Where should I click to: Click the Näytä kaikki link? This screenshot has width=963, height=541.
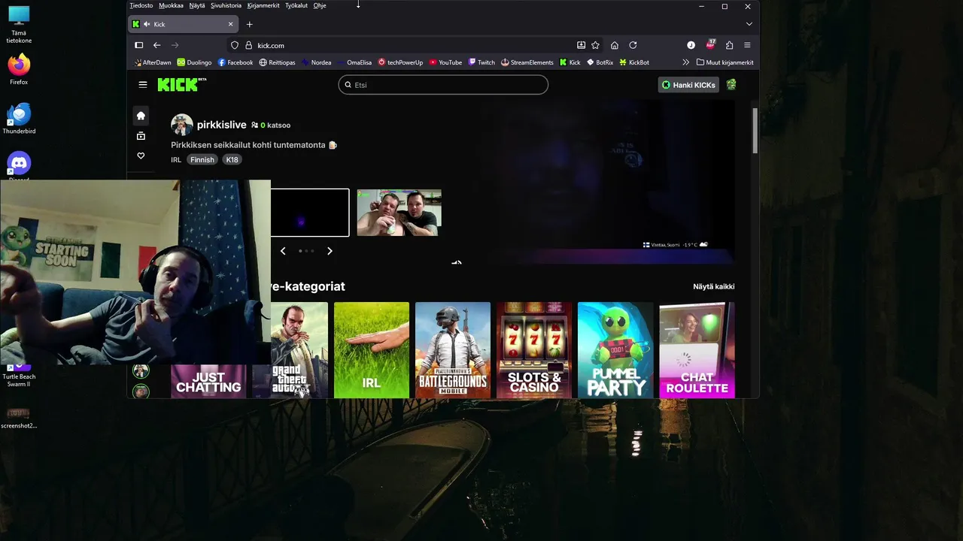[x=714, y=286]
